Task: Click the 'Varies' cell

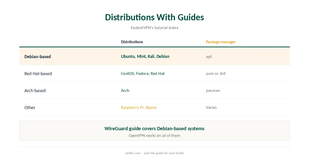Action: coord(211,107)
